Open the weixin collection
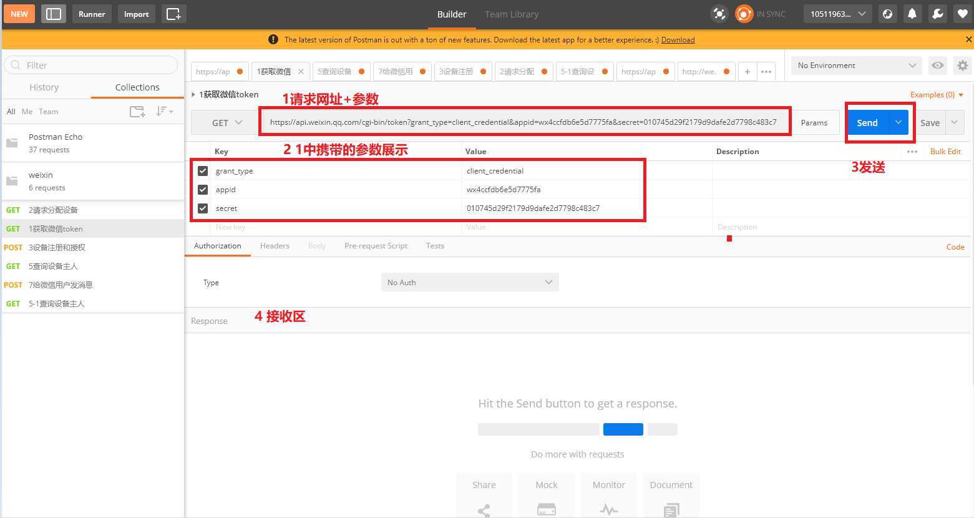This screenshot has width=974, height=518. (x=93, y=181)
